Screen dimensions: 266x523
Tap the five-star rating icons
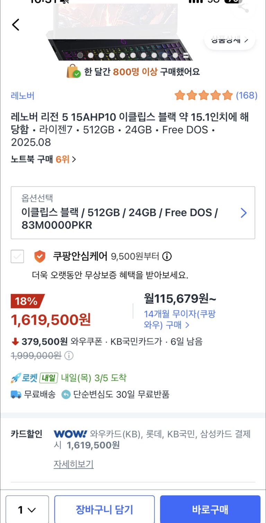(x=203, y=95)
